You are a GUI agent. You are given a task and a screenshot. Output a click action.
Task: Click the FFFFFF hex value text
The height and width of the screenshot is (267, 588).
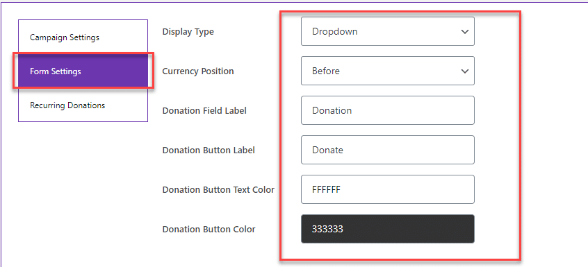coord(326,189)
